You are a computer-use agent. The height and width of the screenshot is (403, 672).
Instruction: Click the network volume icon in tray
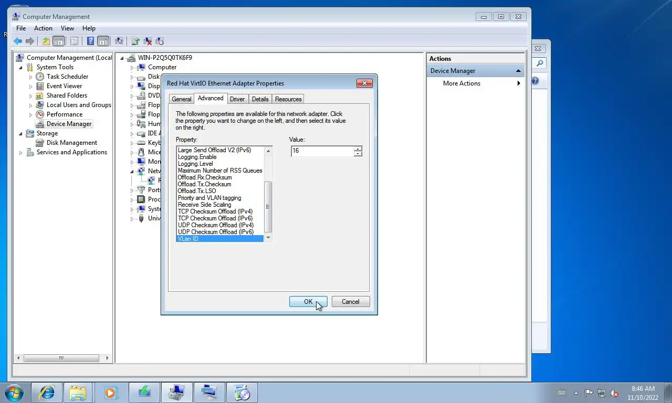pos(601,393)
